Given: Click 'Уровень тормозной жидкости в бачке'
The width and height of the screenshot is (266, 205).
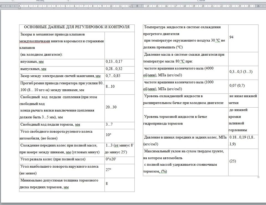Looking at the screenshot, I should (176, 117).
